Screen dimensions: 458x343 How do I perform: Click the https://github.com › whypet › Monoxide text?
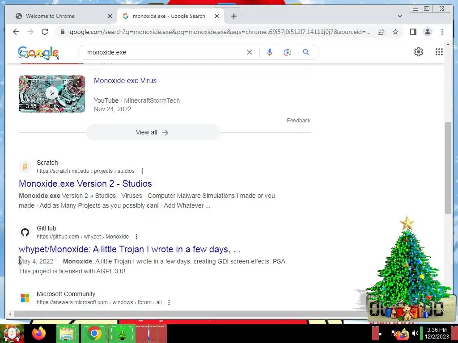83,237
